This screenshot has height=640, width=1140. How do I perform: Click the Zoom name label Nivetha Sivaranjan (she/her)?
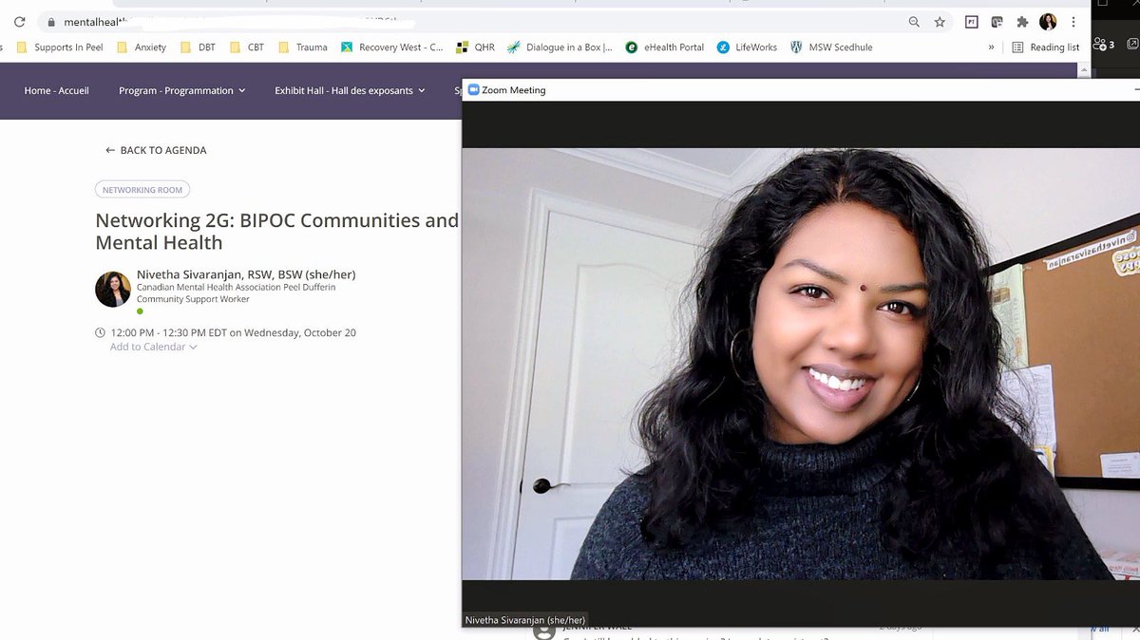(525, 620)
